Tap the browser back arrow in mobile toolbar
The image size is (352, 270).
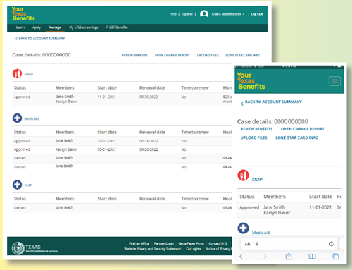[x=241, y=257]
